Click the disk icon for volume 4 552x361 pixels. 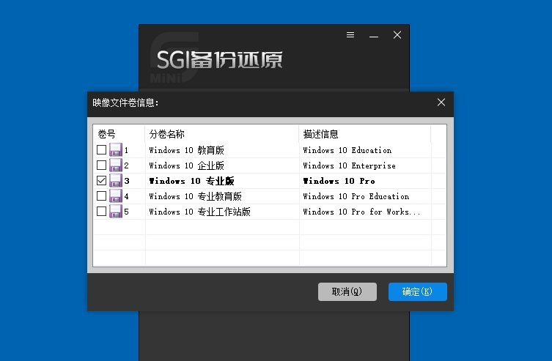[x=116, y=196]
